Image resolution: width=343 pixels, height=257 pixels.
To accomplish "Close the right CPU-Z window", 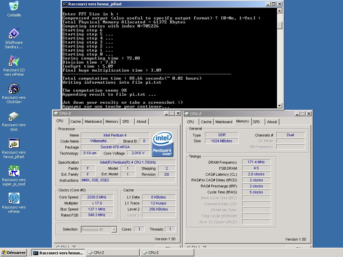I will [x=309, y=114].
